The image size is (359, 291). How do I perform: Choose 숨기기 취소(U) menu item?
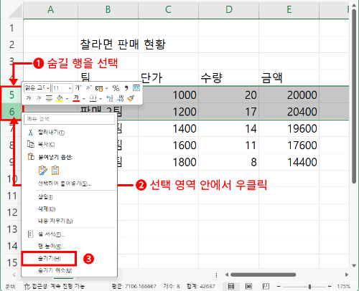[69, 270]
